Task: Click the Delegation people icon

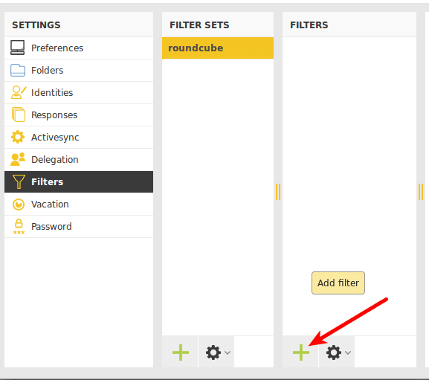Action: (x=18, y=159)
